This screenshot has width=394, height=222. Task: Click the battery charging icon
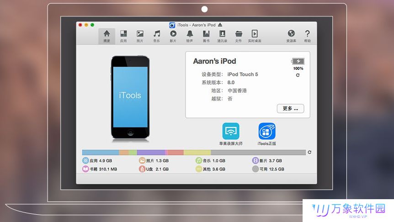point(298,61)
